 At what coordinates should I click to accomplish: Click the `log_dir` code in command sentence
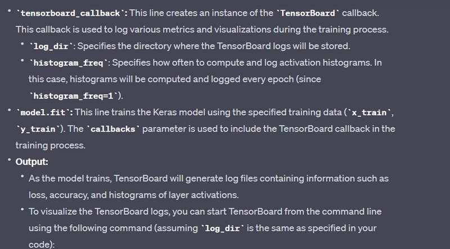(x=222, y=228)
